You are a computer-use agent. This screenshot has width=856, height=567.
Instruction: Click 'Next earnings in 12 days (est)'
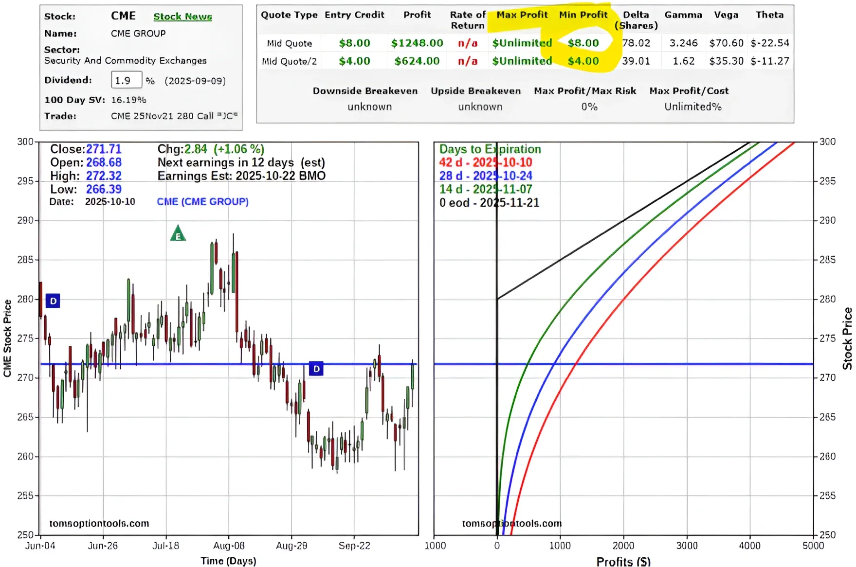point(241,162)
